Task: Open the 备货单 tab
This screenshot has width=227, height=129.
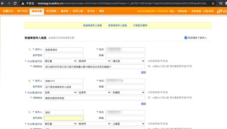Action: pyautogui.click(x=65, y=11)
